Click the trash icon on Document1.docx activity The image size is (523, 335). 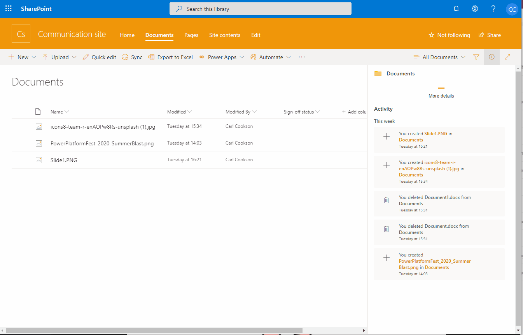[x=386, y=200]
